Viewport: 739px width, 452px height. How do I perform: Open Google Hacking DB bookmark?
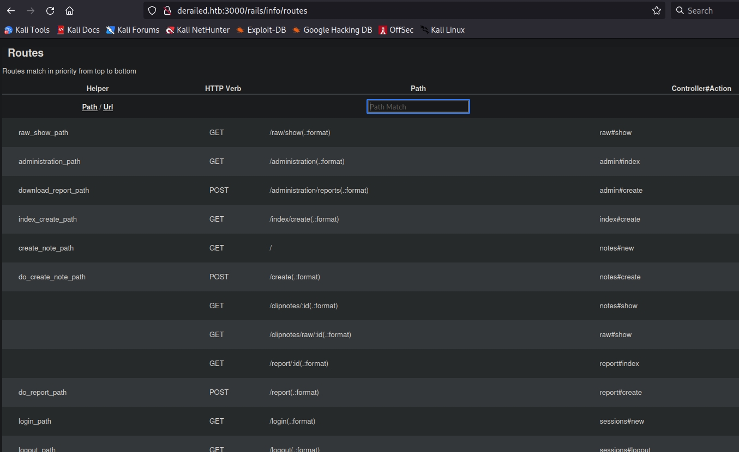332,30
